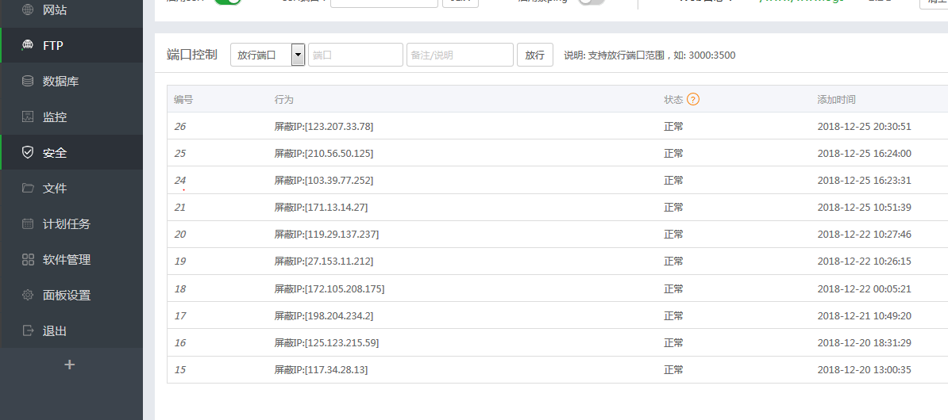Open 软件管理 (Software Management)
The width and height of the screenshot is (948, 420).
[66, 260]
